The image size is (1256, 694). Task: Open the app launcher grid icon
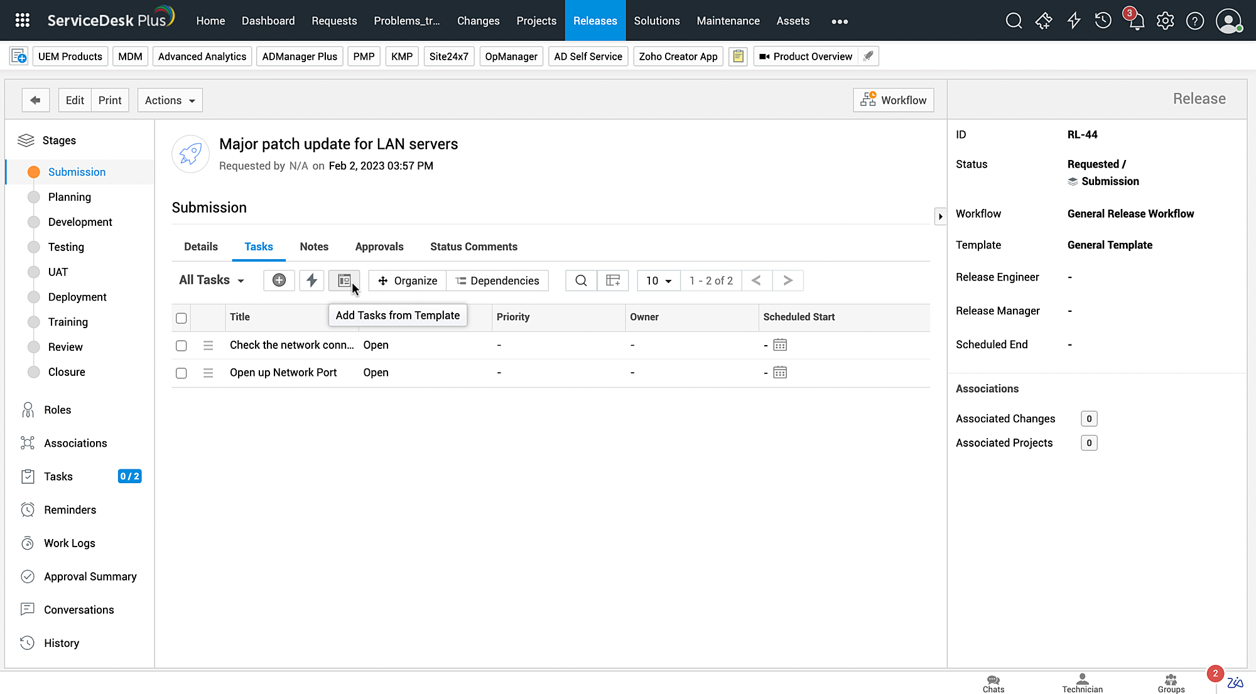point(23,21)
